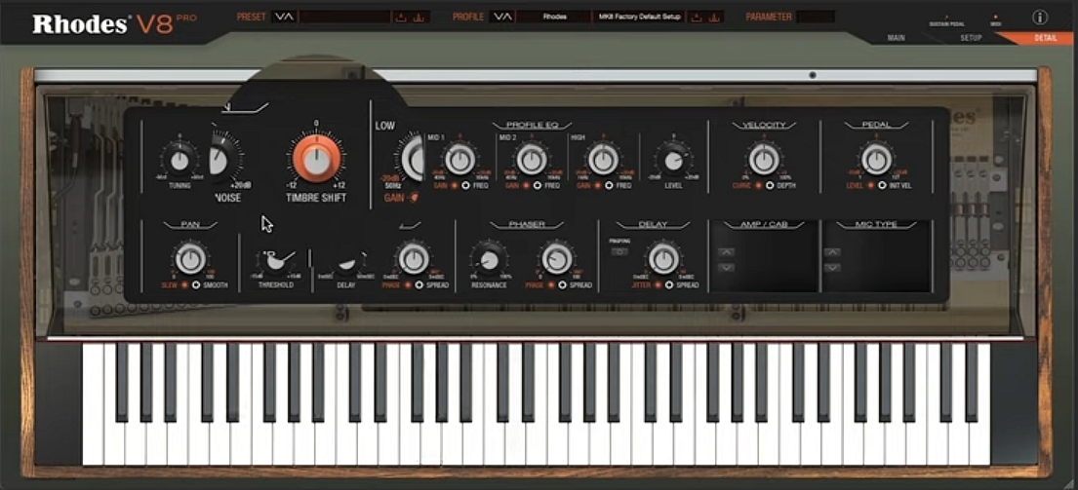This screenshot has height=490, width=1078.
Task: Click the Delay Jitter/Spread knob
Action: tap(663, 259)
